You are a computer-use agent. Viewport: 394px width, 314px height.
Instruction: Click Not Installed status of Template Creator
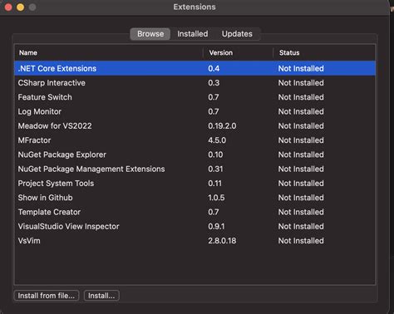[x=301, y=212]
